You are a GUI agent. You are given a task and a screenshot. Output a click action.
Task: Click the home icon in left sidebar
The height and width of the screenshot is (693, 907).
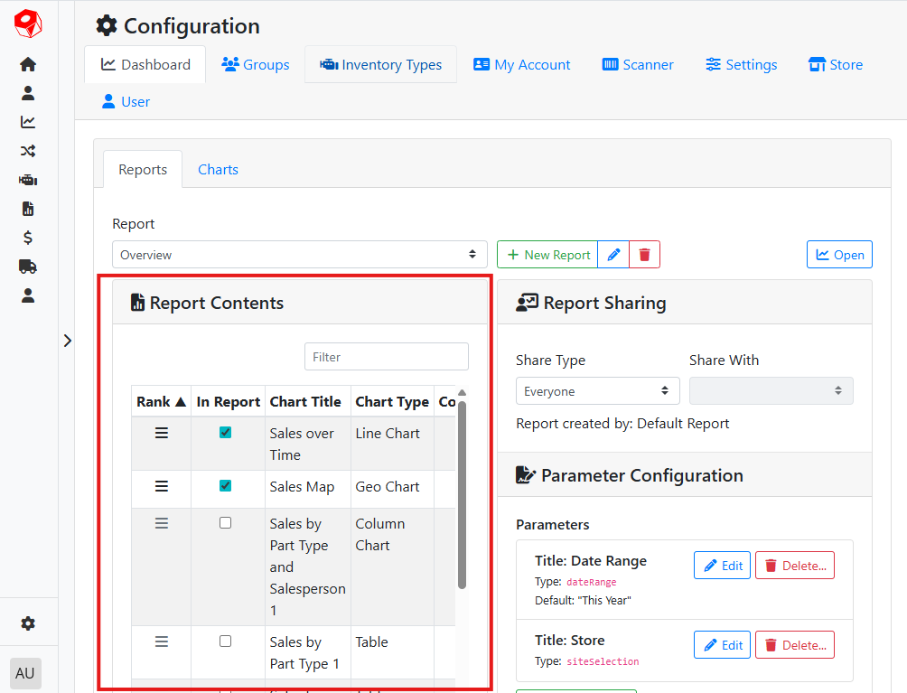point(28,64)
